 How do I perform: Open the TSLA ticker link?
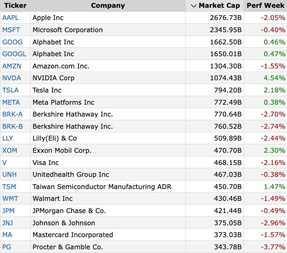pos(10,90)
